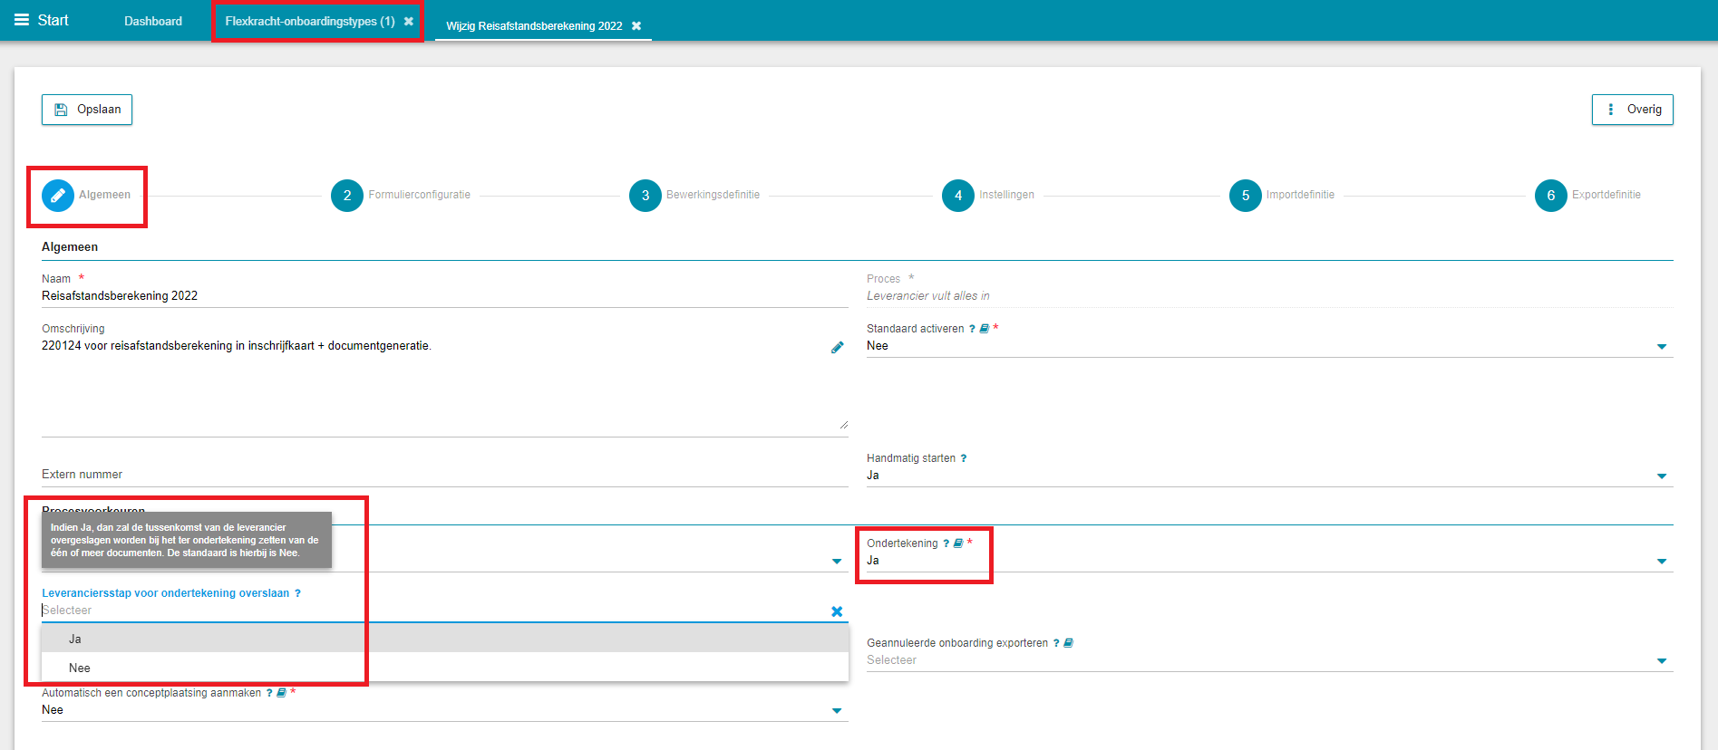
Task: Select the Wijzig Reisafstandsberekening 2022 tab
Action: [534, 25]
